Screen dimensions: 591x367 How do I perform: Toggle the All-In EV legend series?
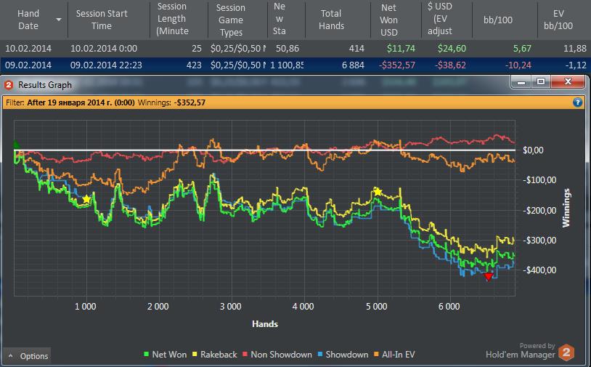point(394,355)
